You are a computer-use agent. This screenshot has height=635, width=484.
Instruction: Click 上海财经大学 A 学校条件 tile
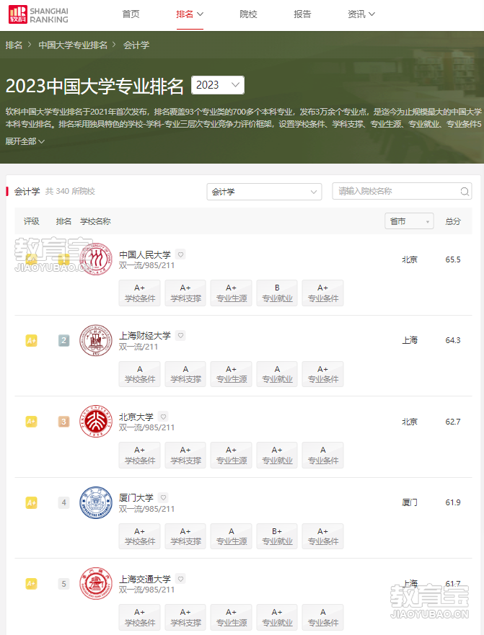tap(140, 374)
